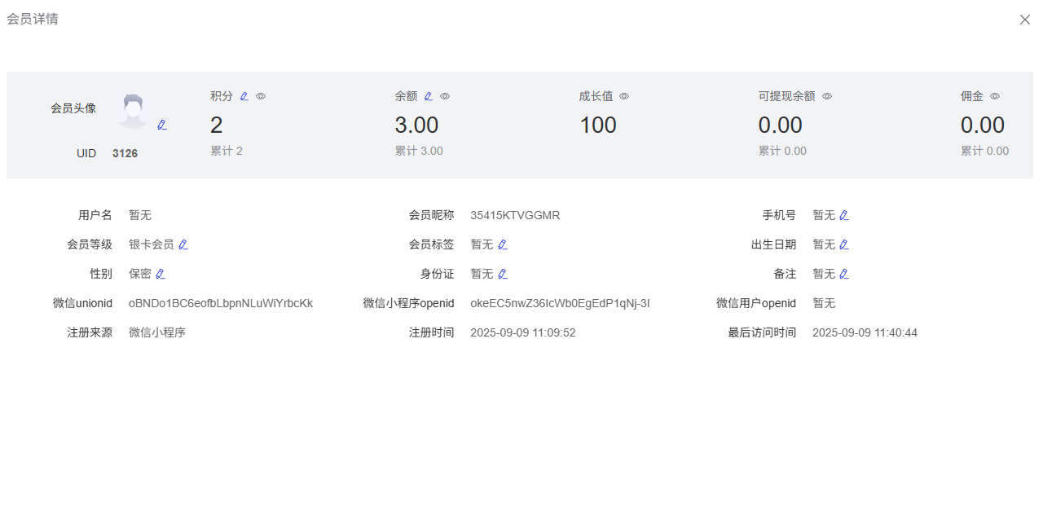Click the 微信小程序openid value text
This screenshot has height=528, width=1043.
coord(560,303)
